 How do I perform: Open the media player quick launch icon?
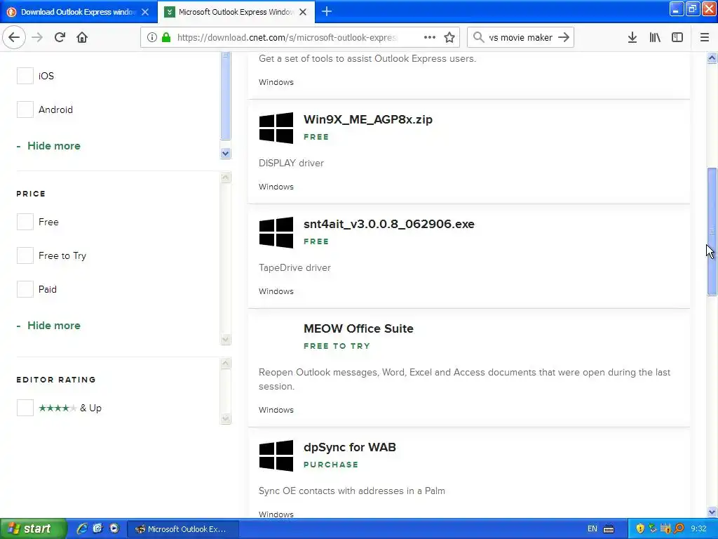pos(114,528)
